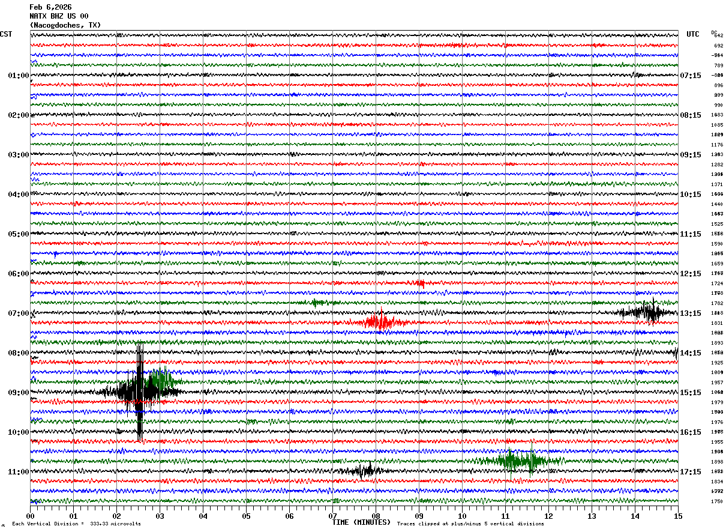Click the green seismic burst near minute 11
726x532 pixels.
[517, 461]
